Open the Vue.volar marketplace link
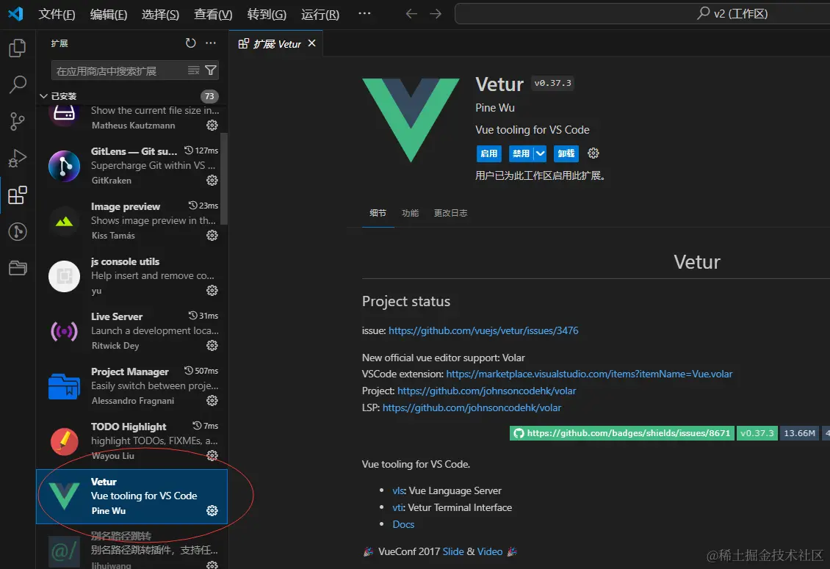This screenshot has height=569, width=830. 589,374
